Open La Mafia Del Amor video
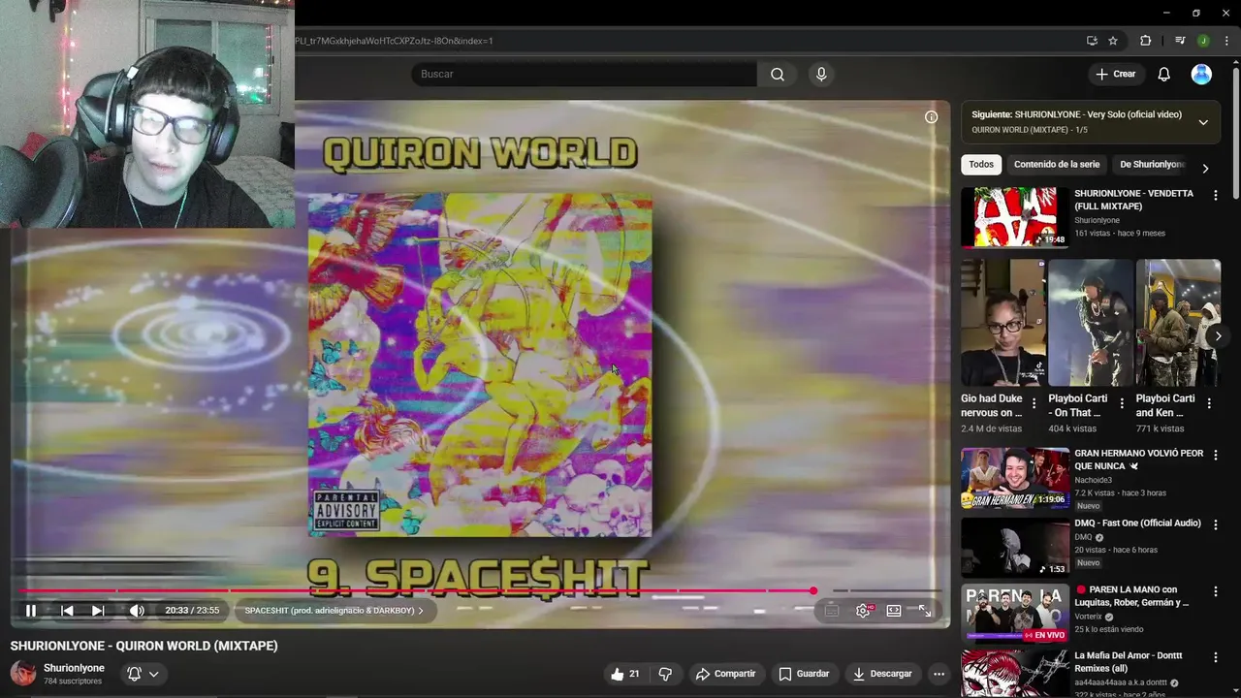The width and height of the screenshot is (1241, 698). coord(1015,674)
